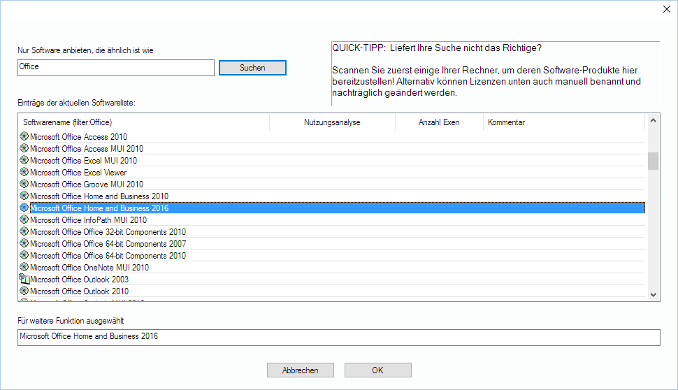Click the icon beside Office 64-bit Components 2010

pos(24,255)
